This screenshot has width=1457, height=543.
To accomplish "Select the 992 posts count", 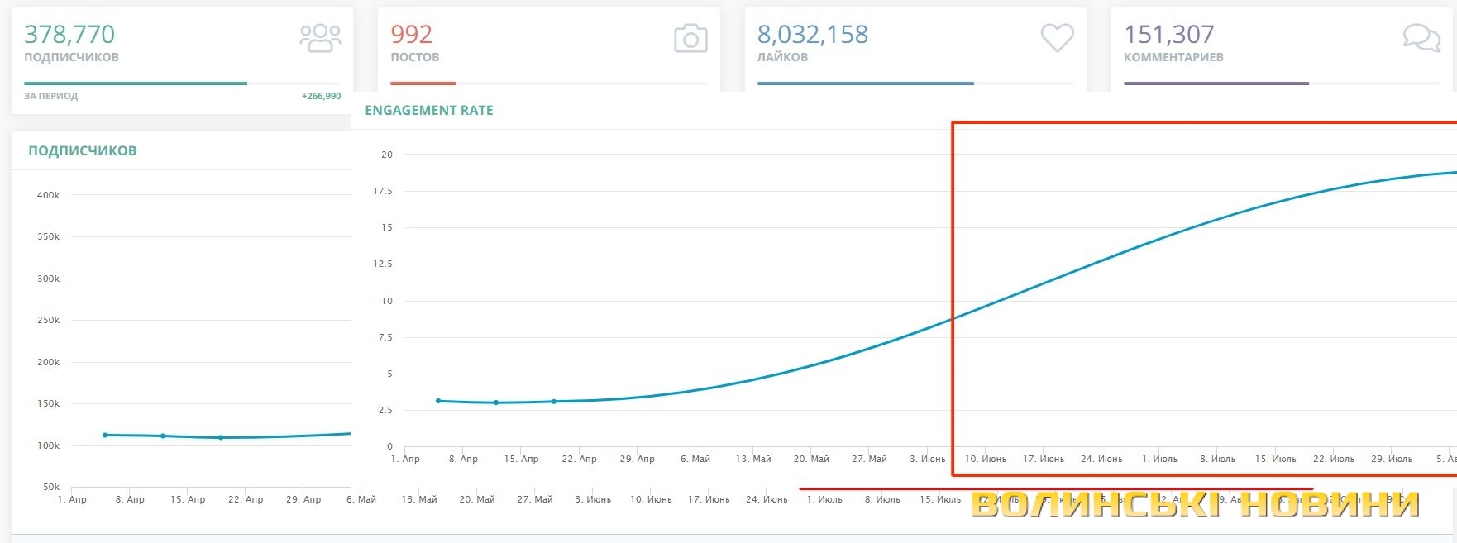I will [411, 35].
